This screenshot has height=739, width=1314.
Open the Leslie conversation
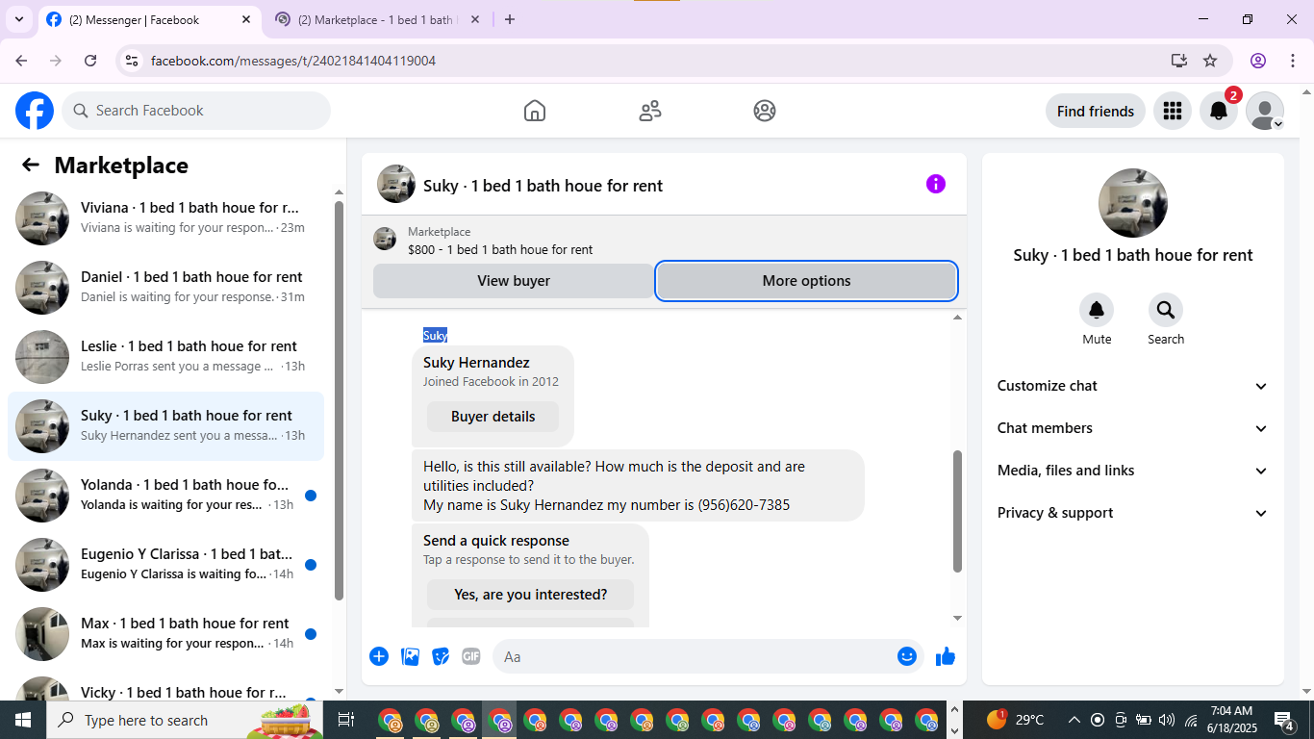point(166,357)
